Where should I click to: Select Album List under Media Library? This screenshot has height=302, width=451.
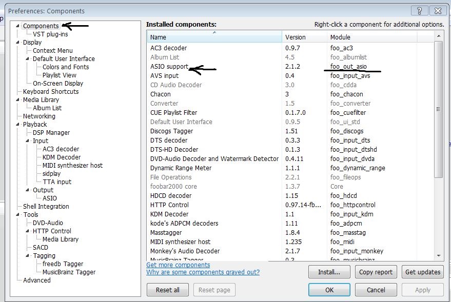point(47,108)
